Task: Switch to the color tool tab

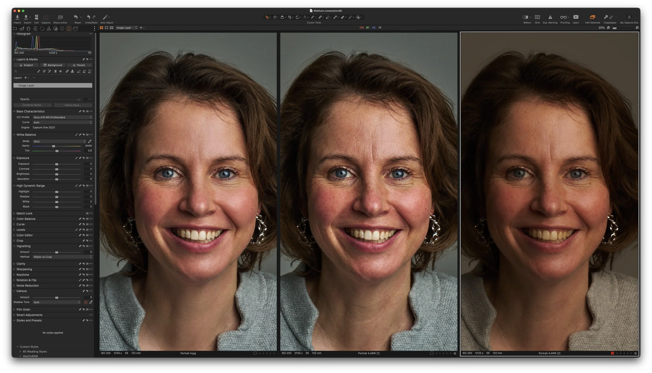Action: 49,29
